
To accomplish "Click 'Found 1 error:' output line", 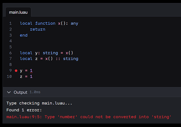I will [24, 110].
